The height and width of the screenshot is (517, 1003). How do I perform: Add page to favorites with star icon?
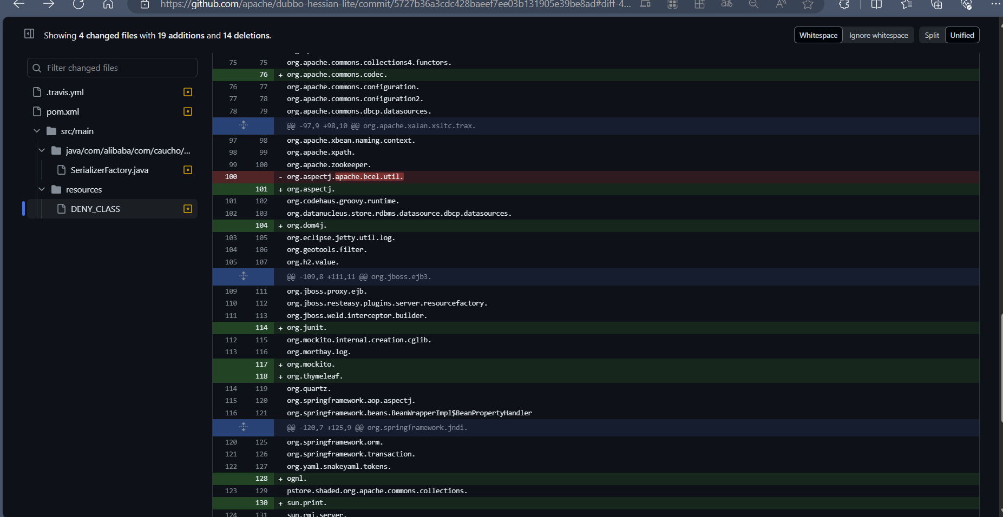808,4
